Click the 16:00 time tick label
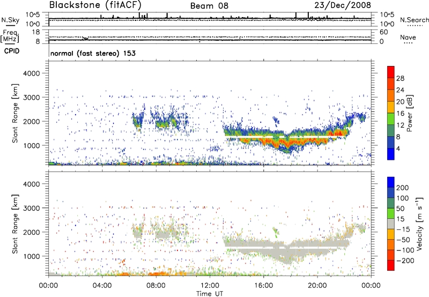 (x=263, y=286)
